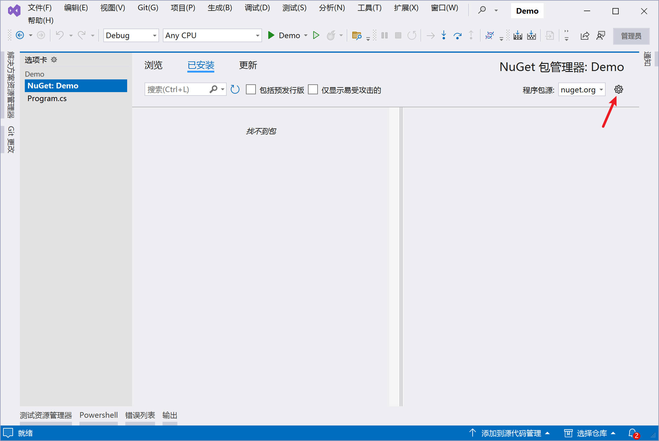
Task: Click the send feedback person icon
Action: [x=601, y=36]
